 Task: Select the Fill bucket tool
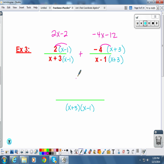(94, 152)
